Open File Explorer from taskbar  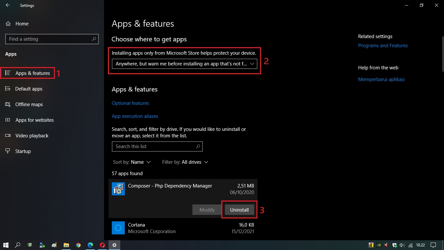pos(66,245)
